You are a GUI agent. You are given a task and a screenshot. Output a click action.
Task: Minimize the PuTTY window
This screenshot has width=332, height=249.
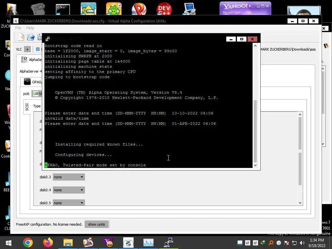coord(231,39)
